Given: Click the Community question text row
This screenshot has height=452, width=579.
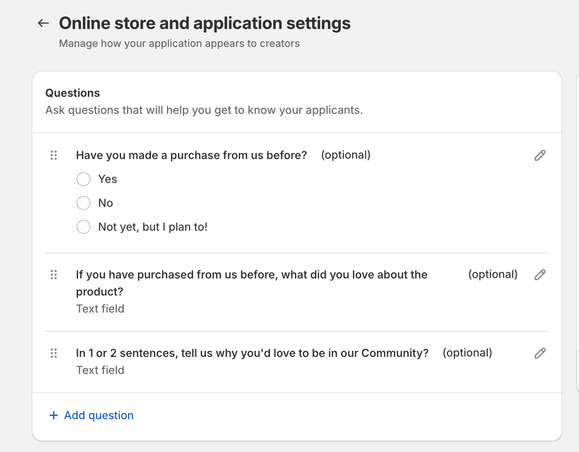Looking at the screenshot, I should pos(252,353).
